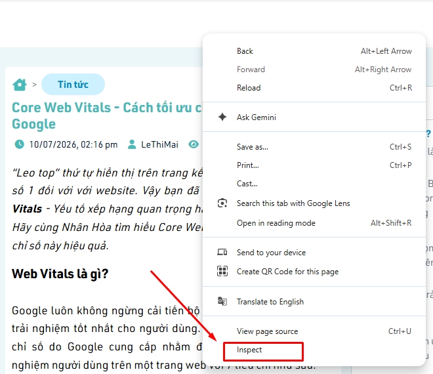
Task: Click the author person icon
Action: coord(132,144)
